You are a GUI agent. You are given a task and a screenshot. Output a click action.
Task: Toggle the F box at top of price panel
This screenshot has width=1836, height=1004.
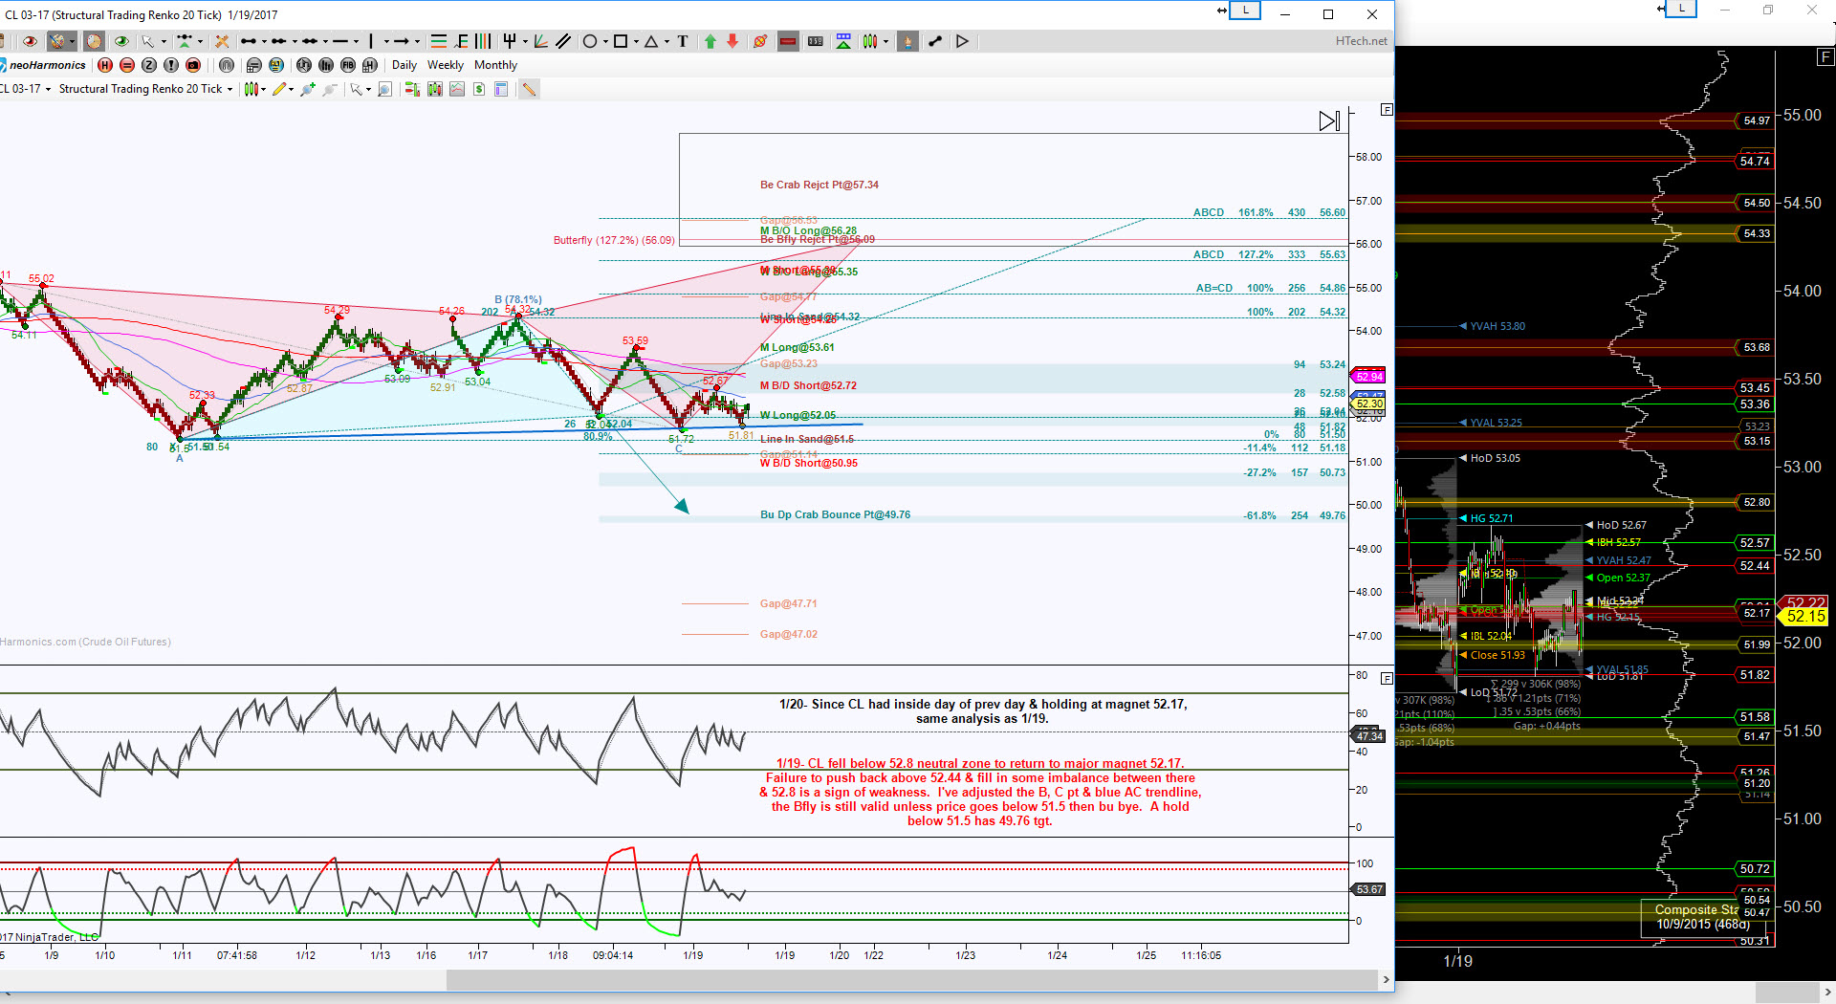1387,110
